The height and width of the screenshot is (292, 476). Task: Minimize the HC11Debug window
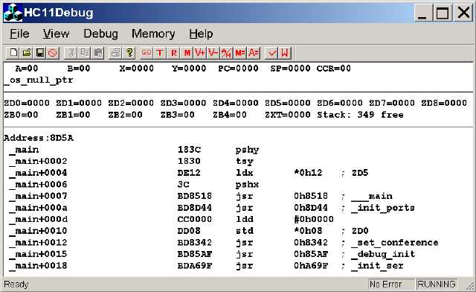tap(422, 13)
